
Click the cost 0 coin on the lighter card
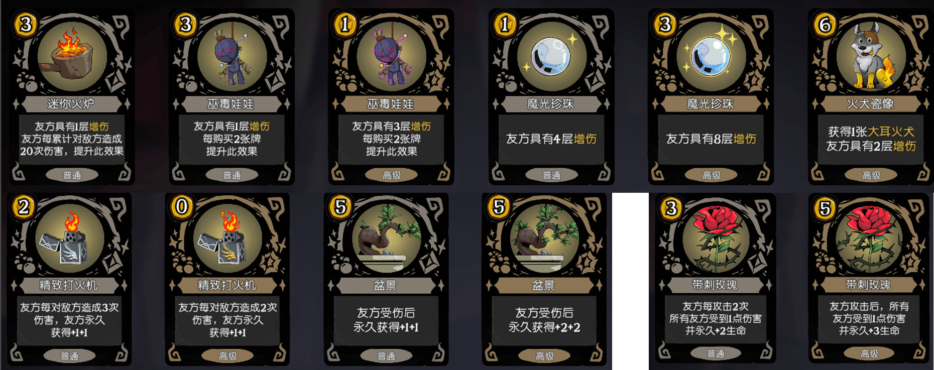pos(182,206)
